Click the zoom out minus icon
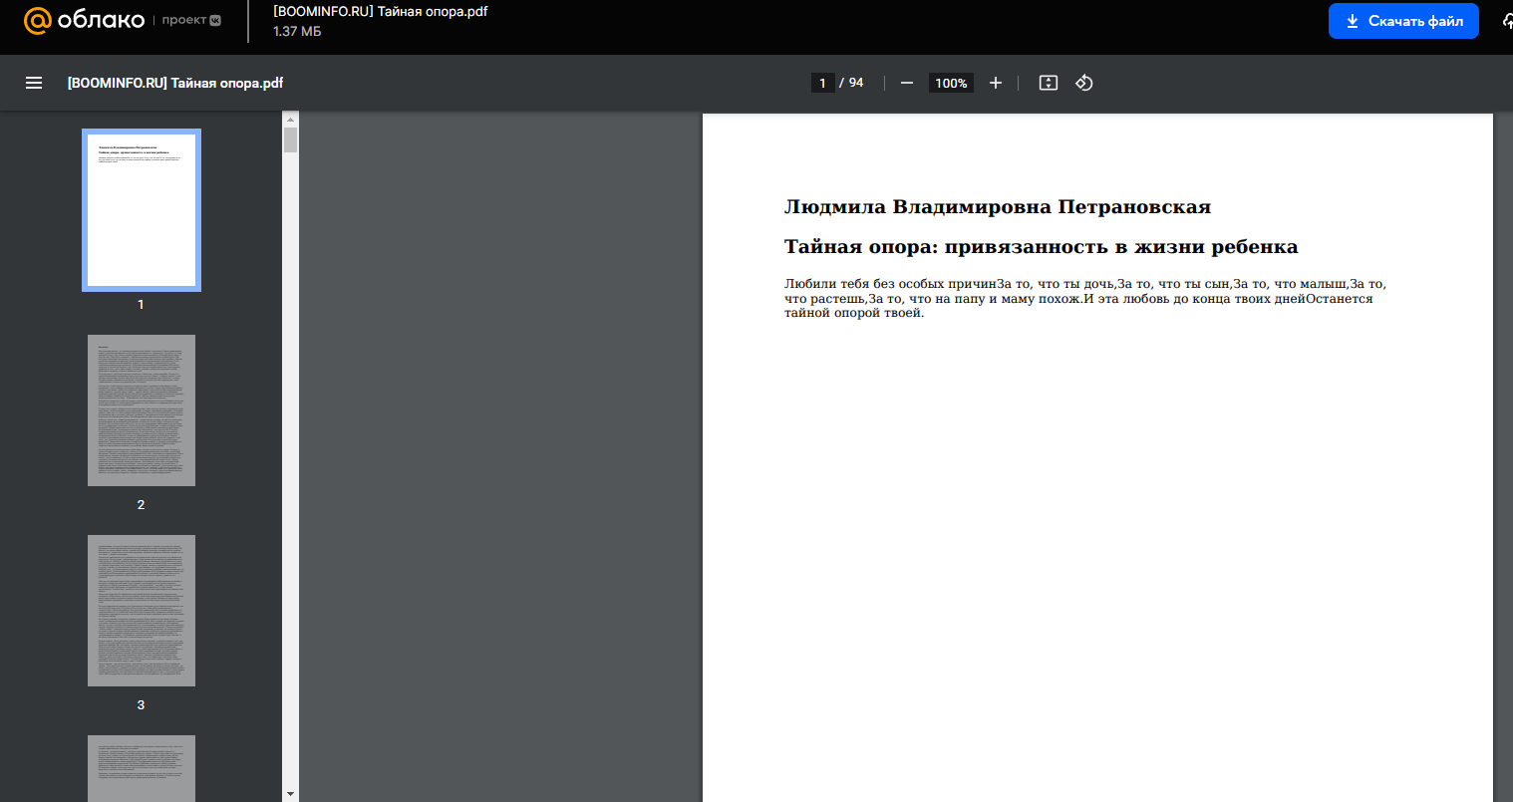The width and height of the screenshot is (1513, 802). (907, 83)
